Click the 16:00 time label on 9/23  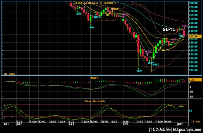point(114,122)
